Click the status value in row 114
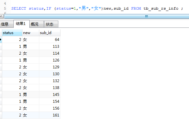 click(x=20, y=53)
